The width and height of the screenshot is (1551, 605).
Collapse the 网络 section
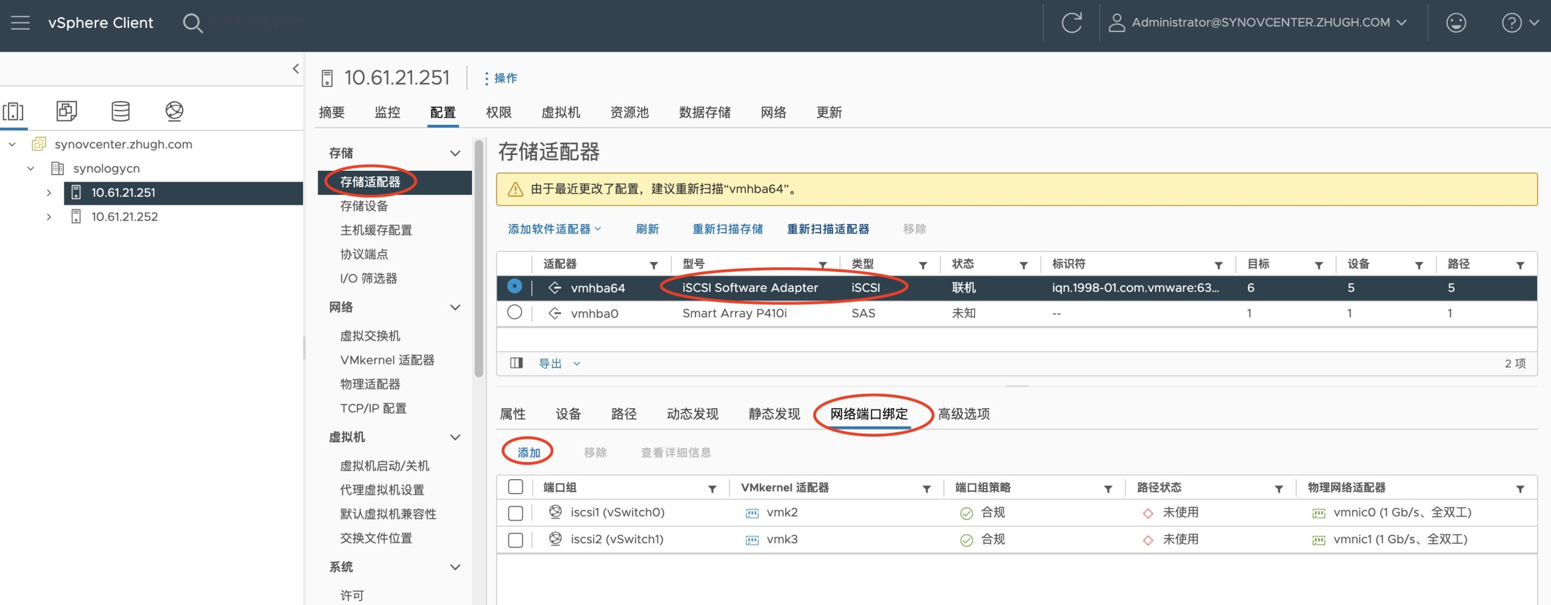point(455,307)
